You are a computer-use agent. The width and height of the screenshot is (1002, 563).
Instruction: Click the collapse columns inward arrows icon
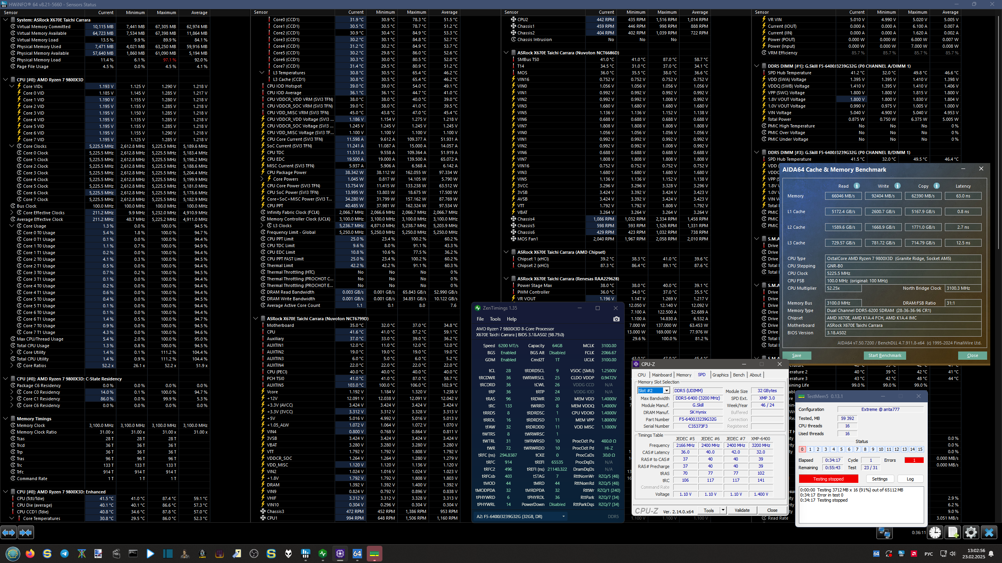26,533
